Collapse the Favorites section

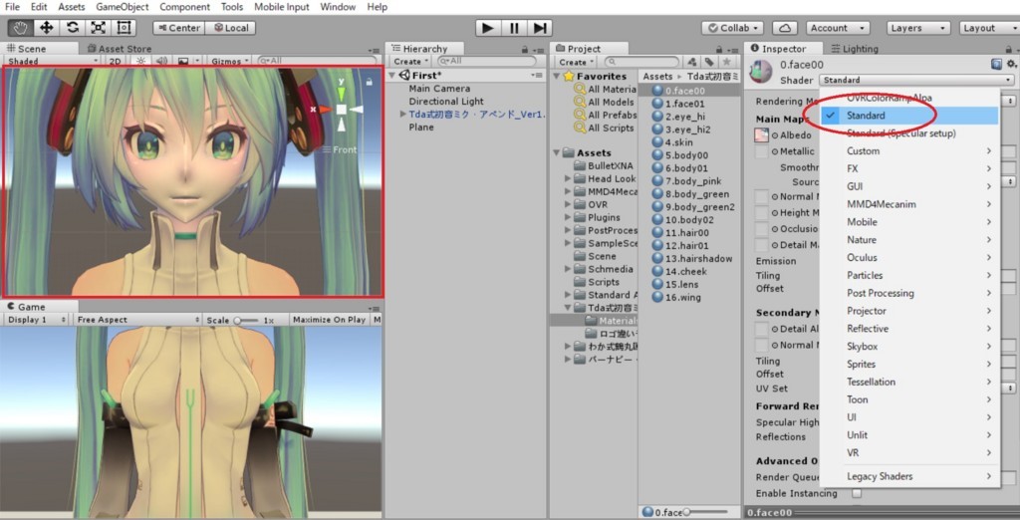[x=557, y=76]
